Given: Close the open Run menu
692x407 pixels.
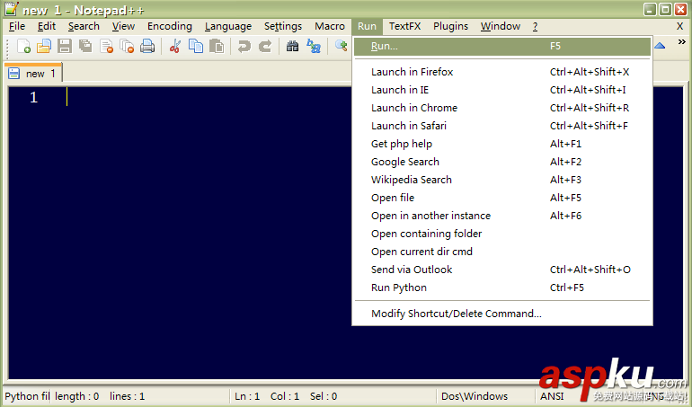Looking at the screenshot, I should pyautogui.click(x=367, y=26).
